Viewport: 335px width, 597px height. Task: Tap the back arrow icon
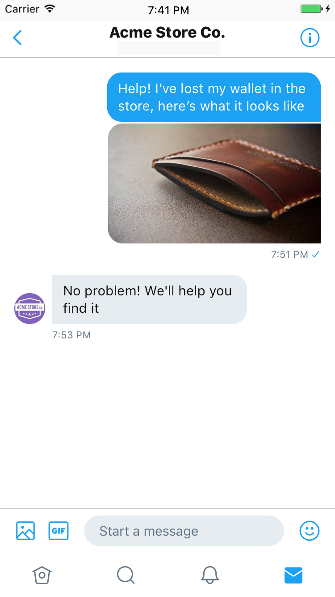pyautogui.click(x=17, y=38)
